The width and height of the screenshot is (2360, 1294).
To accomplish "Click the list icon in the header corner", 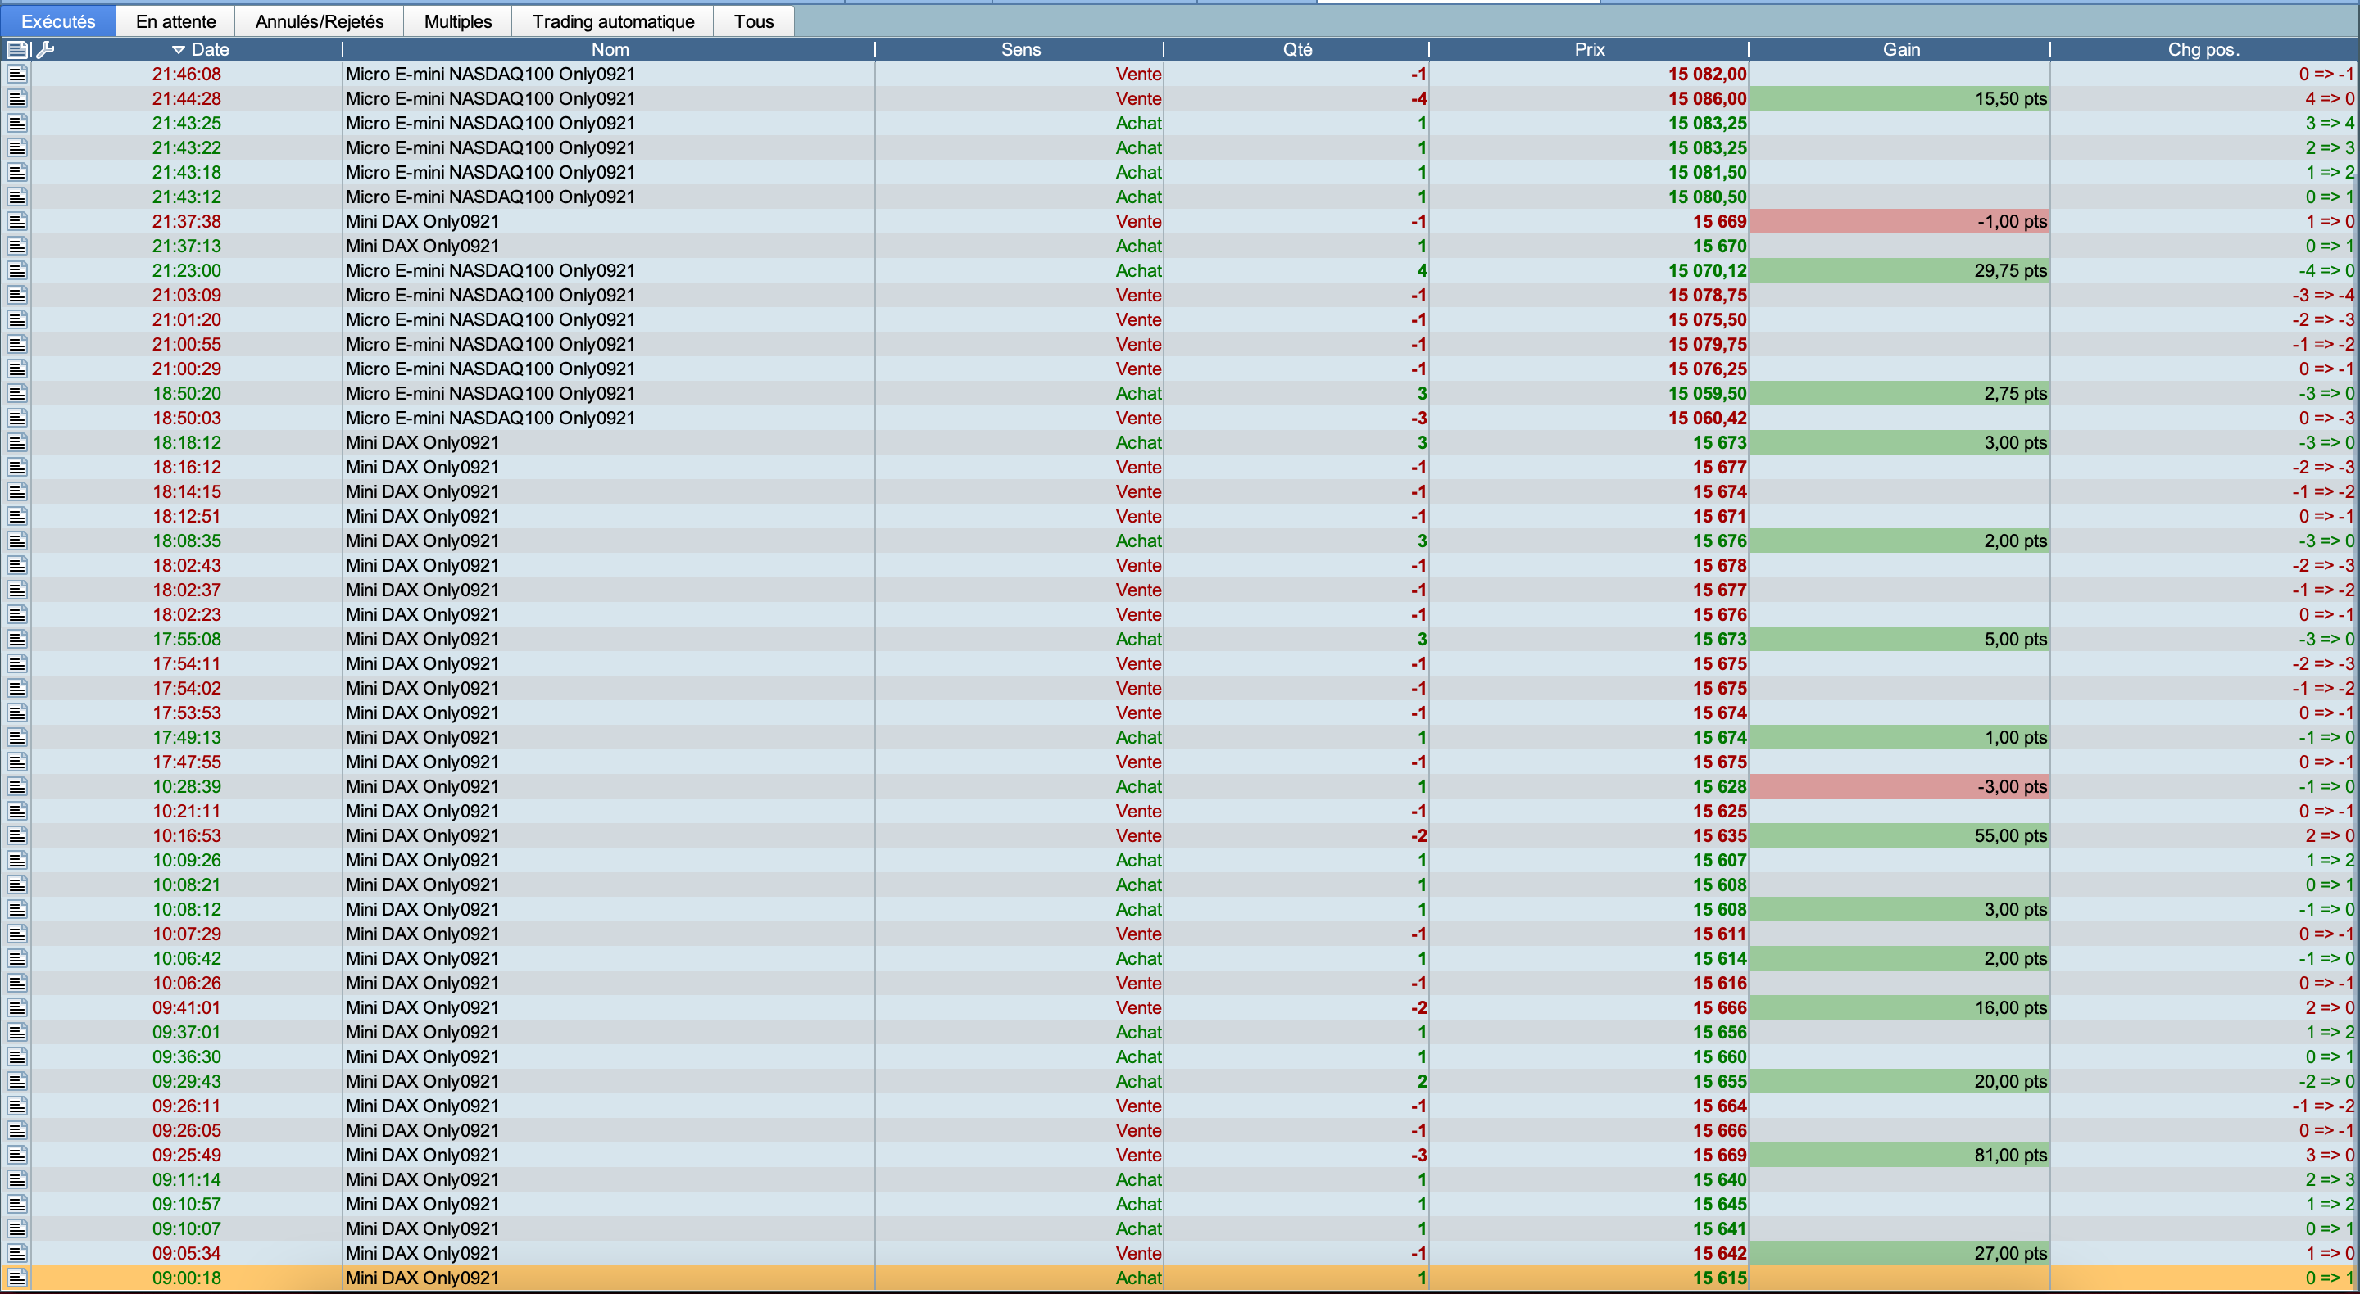I will [17, 49].
